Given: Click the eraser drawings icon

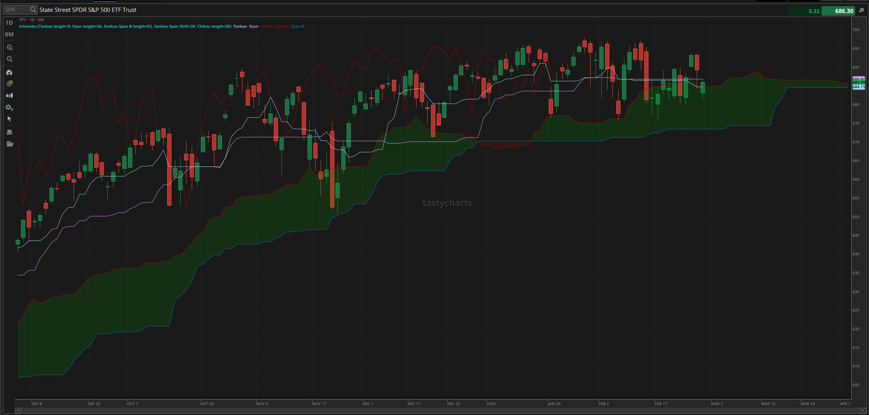Looking at the screenshot, I should click(x=10, y=132).
